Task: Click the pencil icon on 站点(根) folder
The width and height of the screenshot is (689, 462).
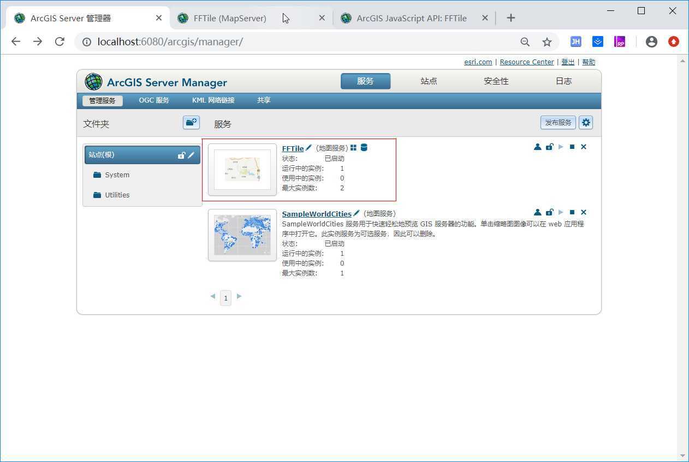Action: point(191,155)
